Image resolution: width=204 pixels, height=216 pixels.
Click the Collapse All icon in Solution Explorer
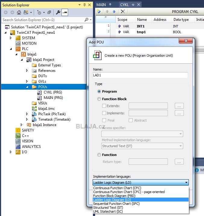point(49,12)
